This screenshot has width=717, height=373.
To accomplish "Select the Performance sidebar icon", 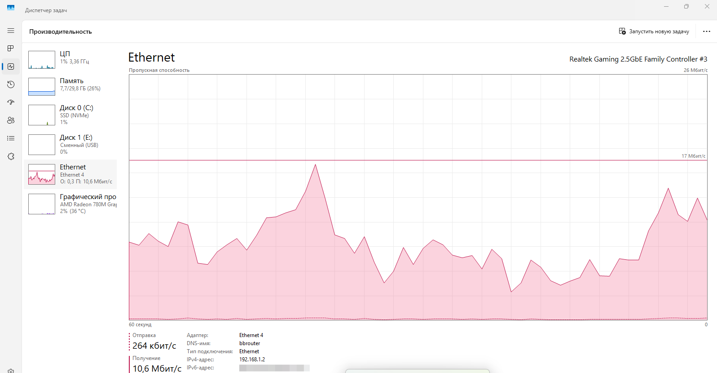I will point(11,67).
